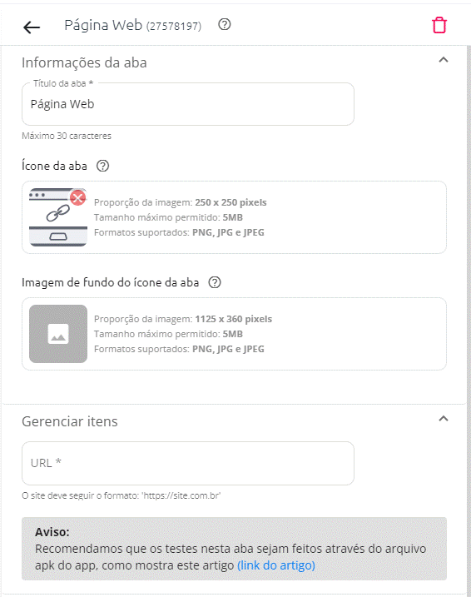The image size is (471, 597).
Task: Click the Gerenciar itens heading
Action: [70, 421]
